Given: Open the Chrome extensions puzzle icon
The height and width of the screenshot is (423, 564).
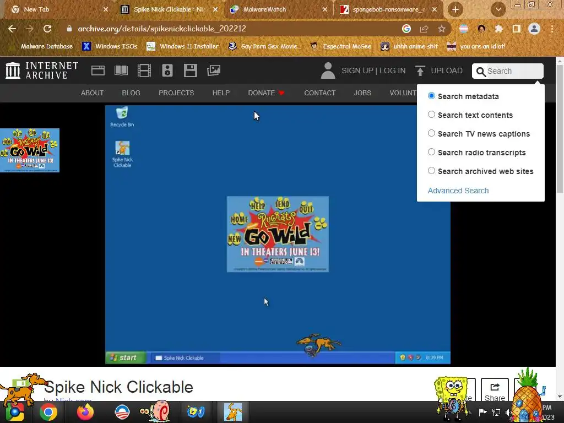Looking at the screenshot, I should click(498, 29).
